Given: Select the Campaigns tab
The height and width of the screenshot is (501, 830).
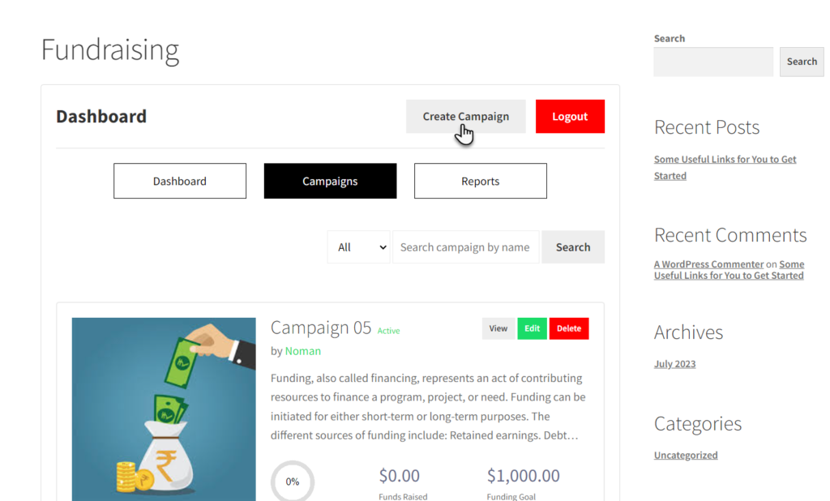Looking at the screenshot, I should point(330,181).
